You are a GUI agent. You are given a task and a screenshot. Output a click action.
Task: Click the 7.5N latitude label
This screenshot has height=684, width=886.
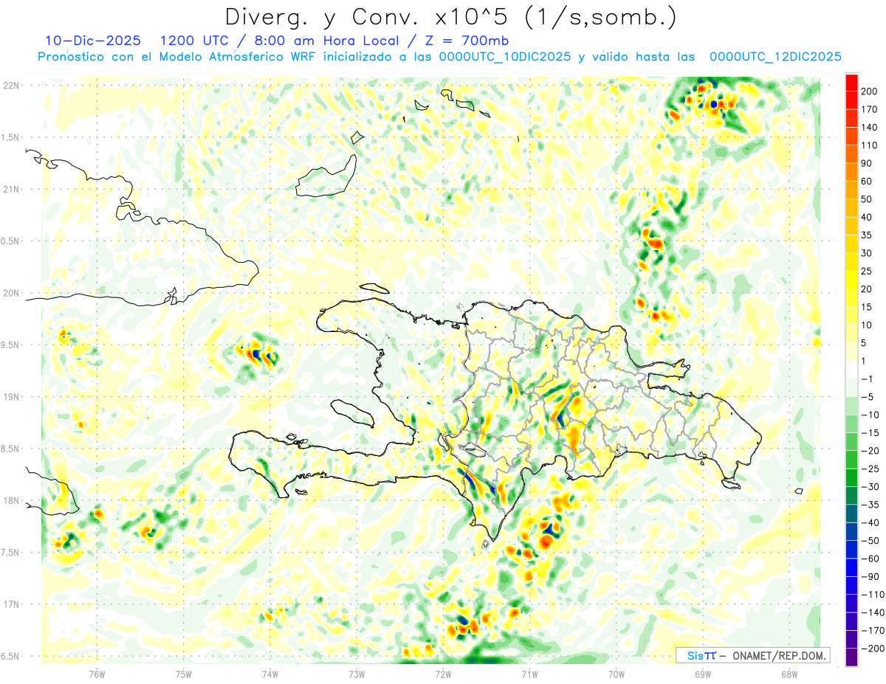(11, 553)
